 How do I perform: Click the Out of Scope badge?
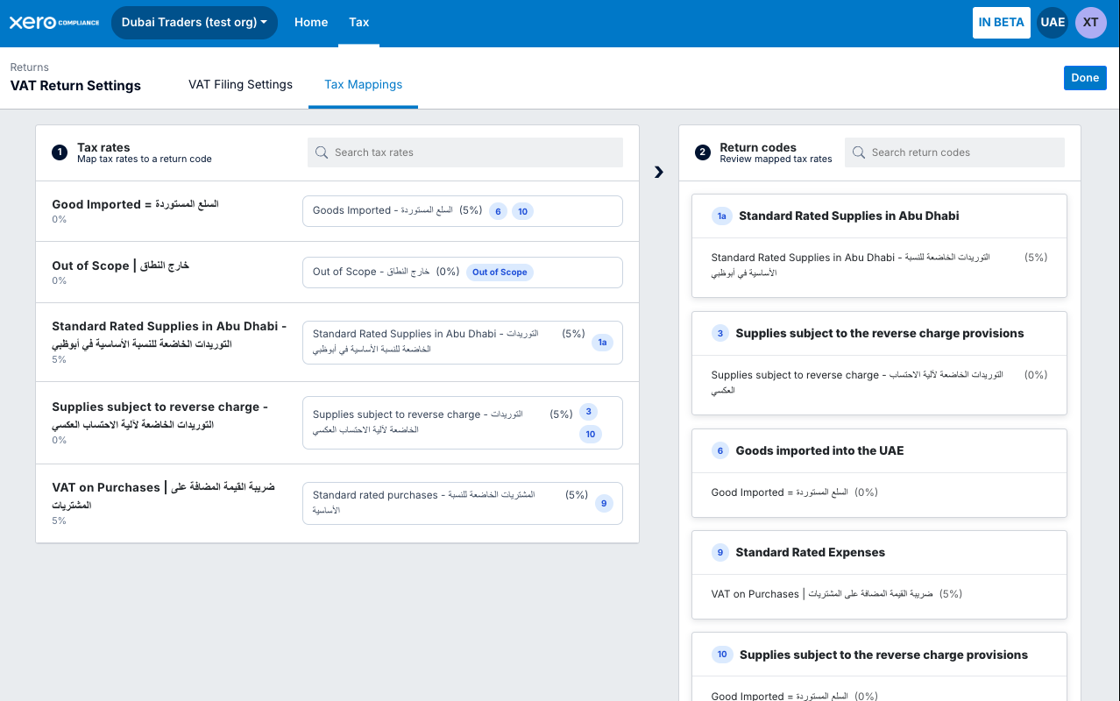[500, 273]
